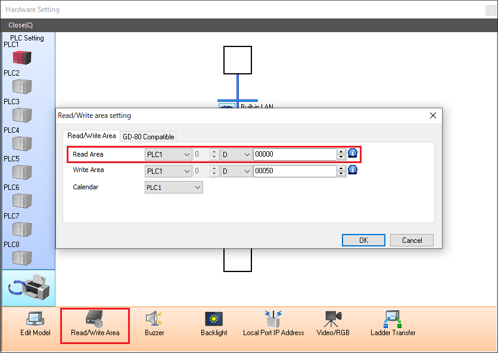Click the printer icon in the sidebar

click(29, 288)
